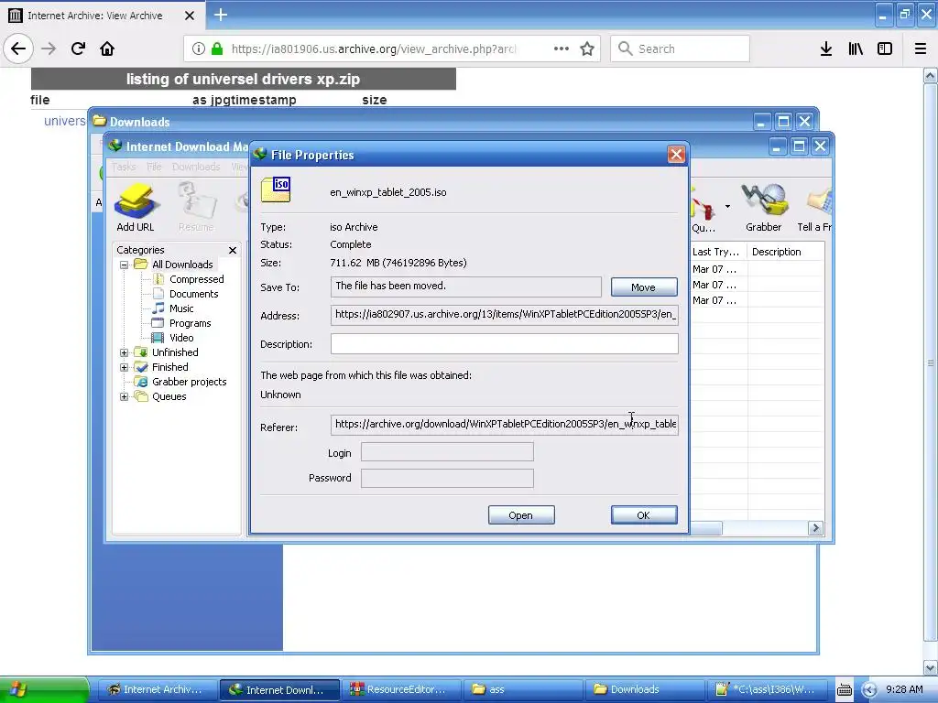Select the Video category

coord(181,338)
